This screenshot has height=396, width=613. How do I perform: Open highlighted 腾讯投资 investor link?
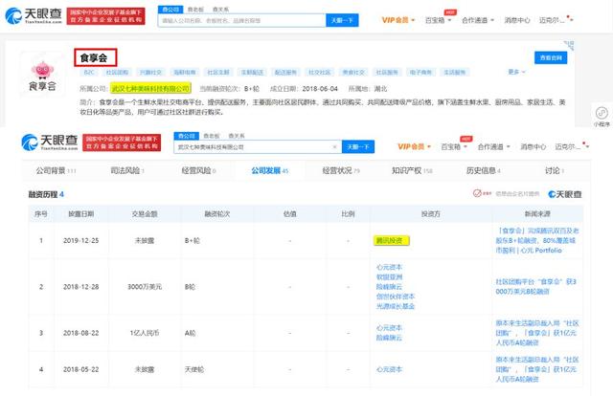(x=392, y=241)
